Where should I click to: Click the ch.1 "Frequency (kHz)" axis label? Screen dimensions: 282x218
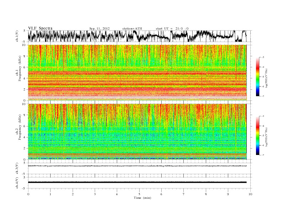coord(20,68)
